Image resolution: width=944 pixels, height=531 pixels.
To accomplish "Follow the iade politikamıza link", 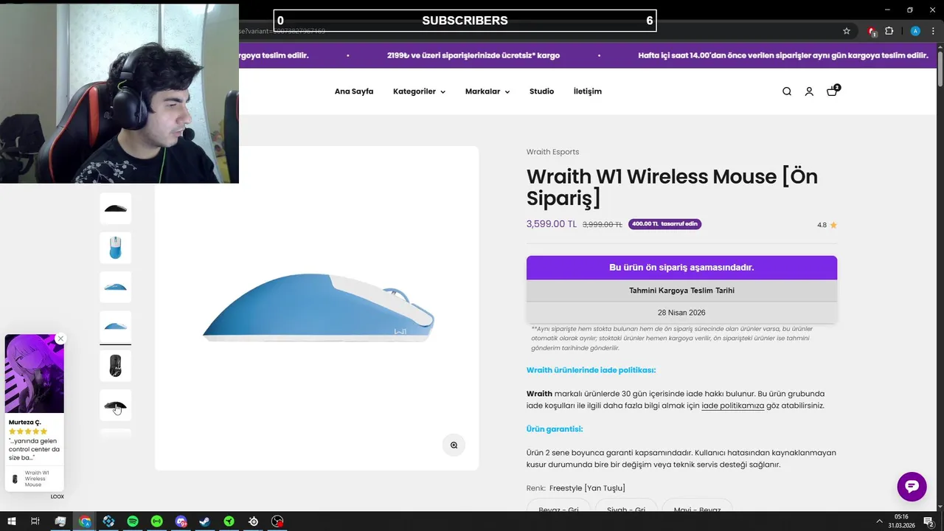I will point(732,406).
